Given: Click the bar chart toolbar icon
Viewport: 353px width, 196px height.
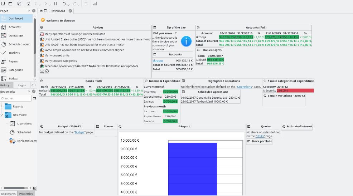Looking at the screenshot, I should click(95, 4).
